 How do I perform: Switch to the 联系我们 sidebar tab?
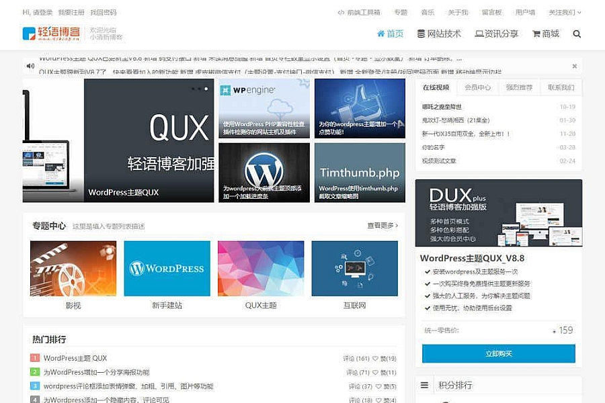pos(561,87)
